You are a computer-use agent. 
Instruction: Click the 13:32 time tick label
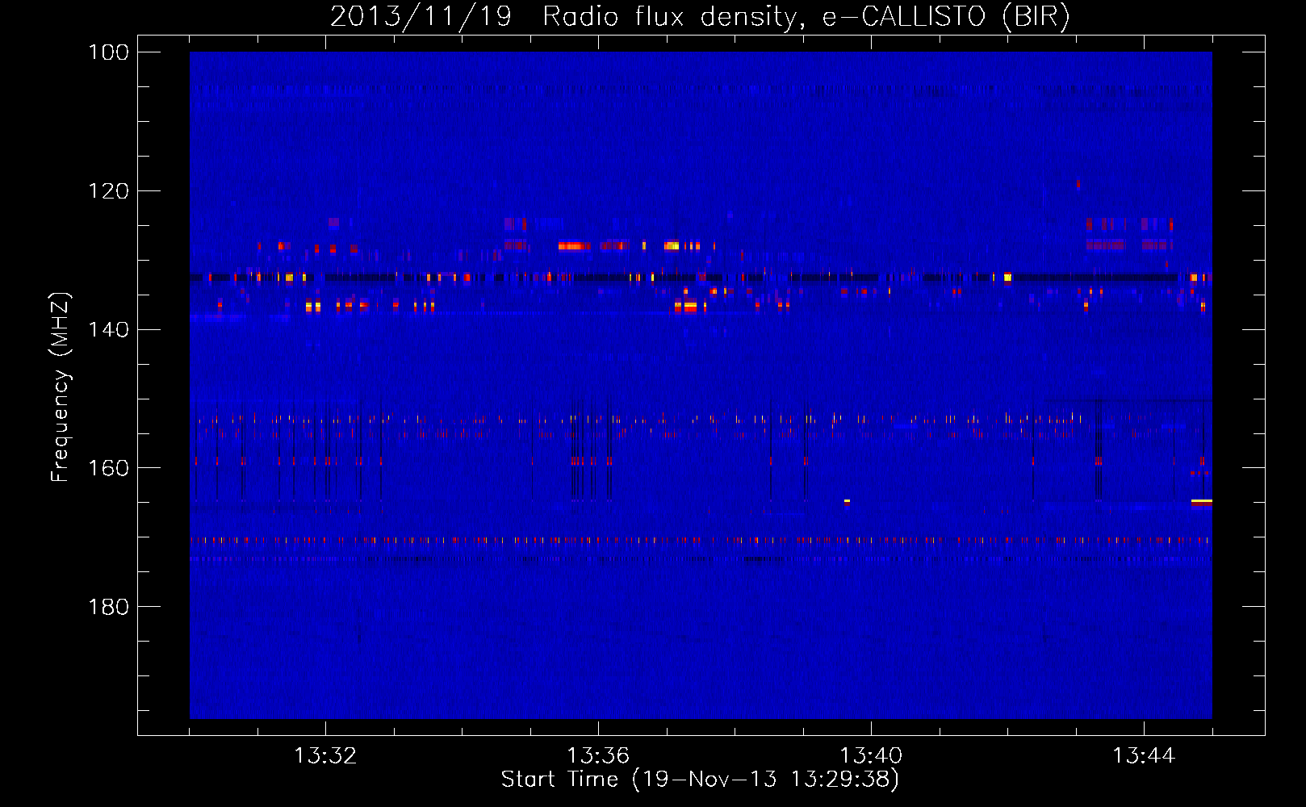pyautogui.click(x=325, y=756)
